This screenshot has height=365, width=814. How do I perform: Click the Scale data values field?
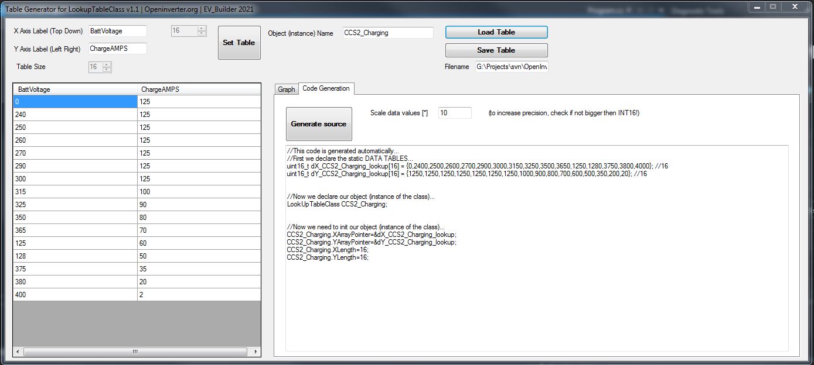pos(454,113)
